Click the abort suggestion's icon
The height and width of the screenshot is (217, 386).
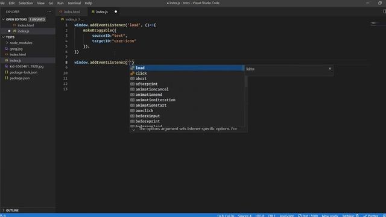click(x=133, y=79)
